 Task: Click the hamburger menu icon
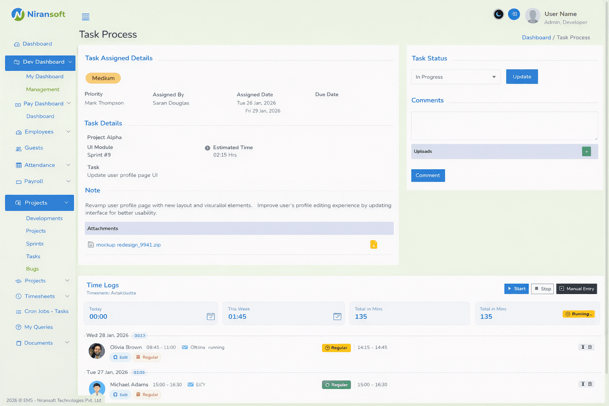coord(86,17)
